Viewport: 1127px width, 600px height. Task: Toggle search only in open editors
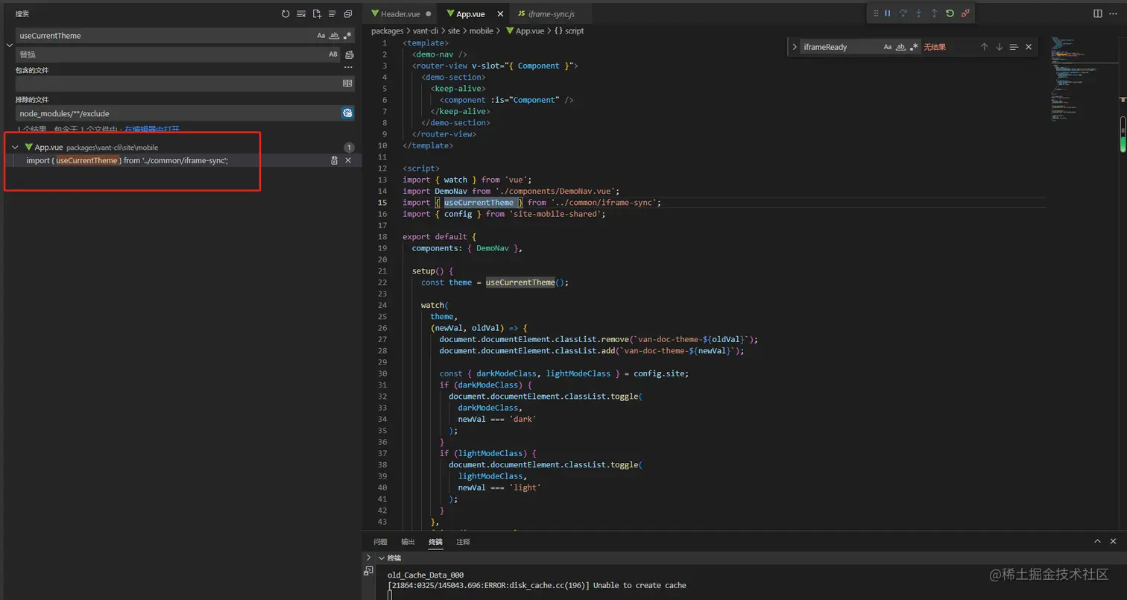click(x=347, y=83)
